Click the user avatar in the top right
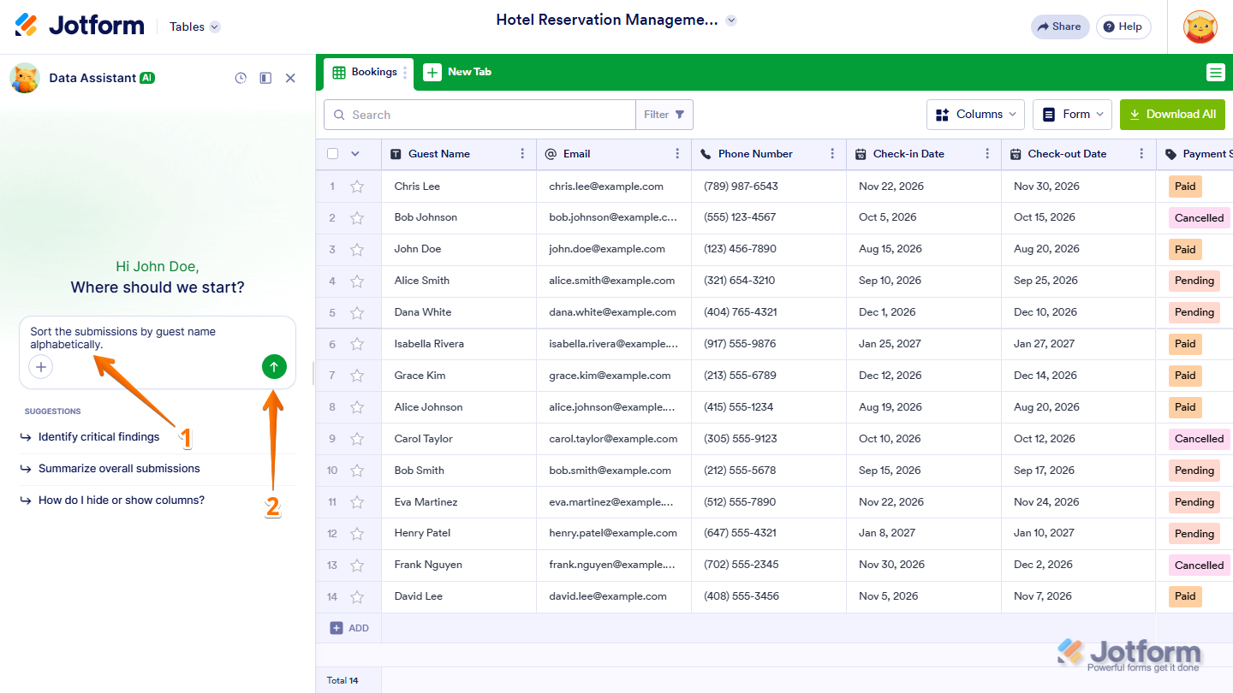Screen dimensions: 1233x693 [1200, 27]
